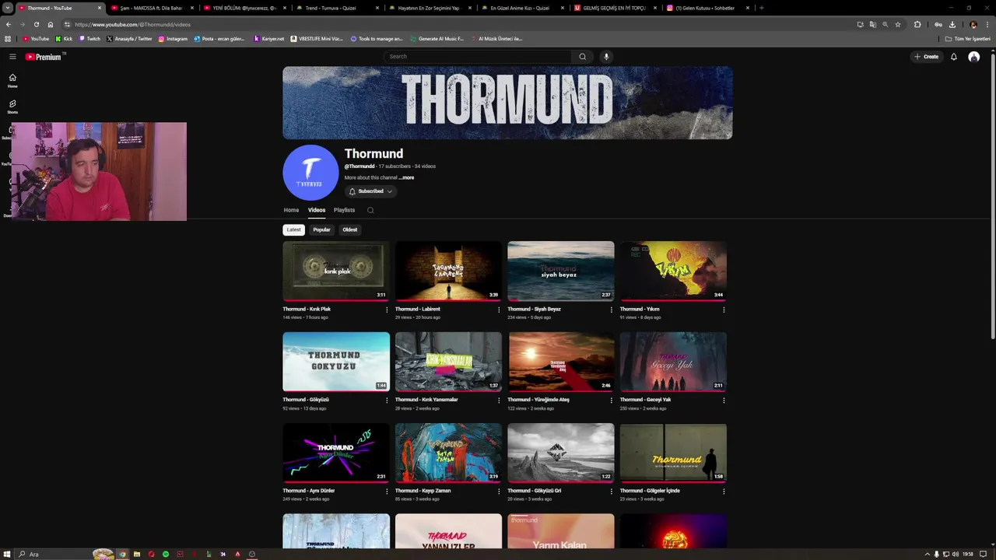This screenshot has width=996, height=560.
Task: Open options for Thormund - Yüreğimde Ateş
Action: 612,401
